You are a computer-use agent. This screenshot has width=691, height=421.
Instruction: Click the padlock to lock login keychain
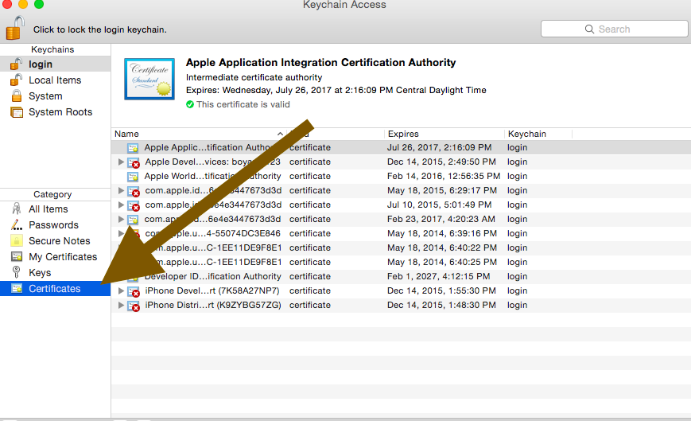coord(15,28)
